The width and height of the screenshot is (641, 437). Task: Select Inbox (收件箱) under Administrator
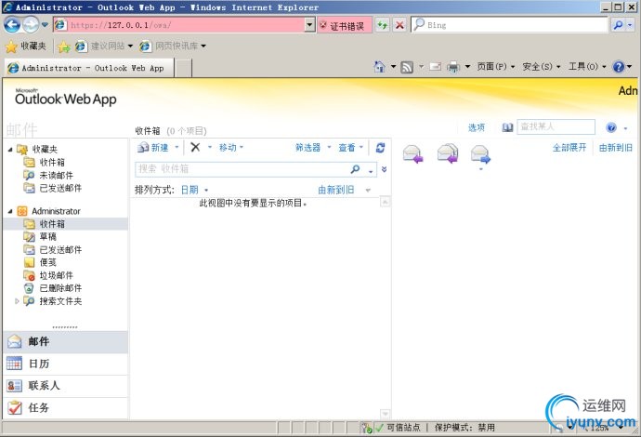click(x=65, y=224)
